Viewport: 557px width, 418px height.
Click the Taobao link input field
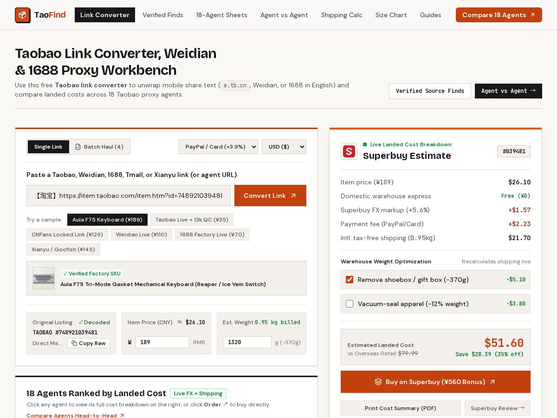coord(129,196)
